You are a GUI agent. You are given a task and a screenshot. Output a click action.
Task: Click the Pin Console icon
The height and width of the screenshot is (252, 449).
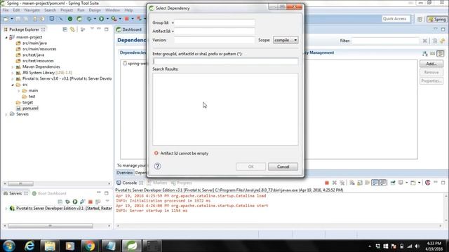pos(393,183)
